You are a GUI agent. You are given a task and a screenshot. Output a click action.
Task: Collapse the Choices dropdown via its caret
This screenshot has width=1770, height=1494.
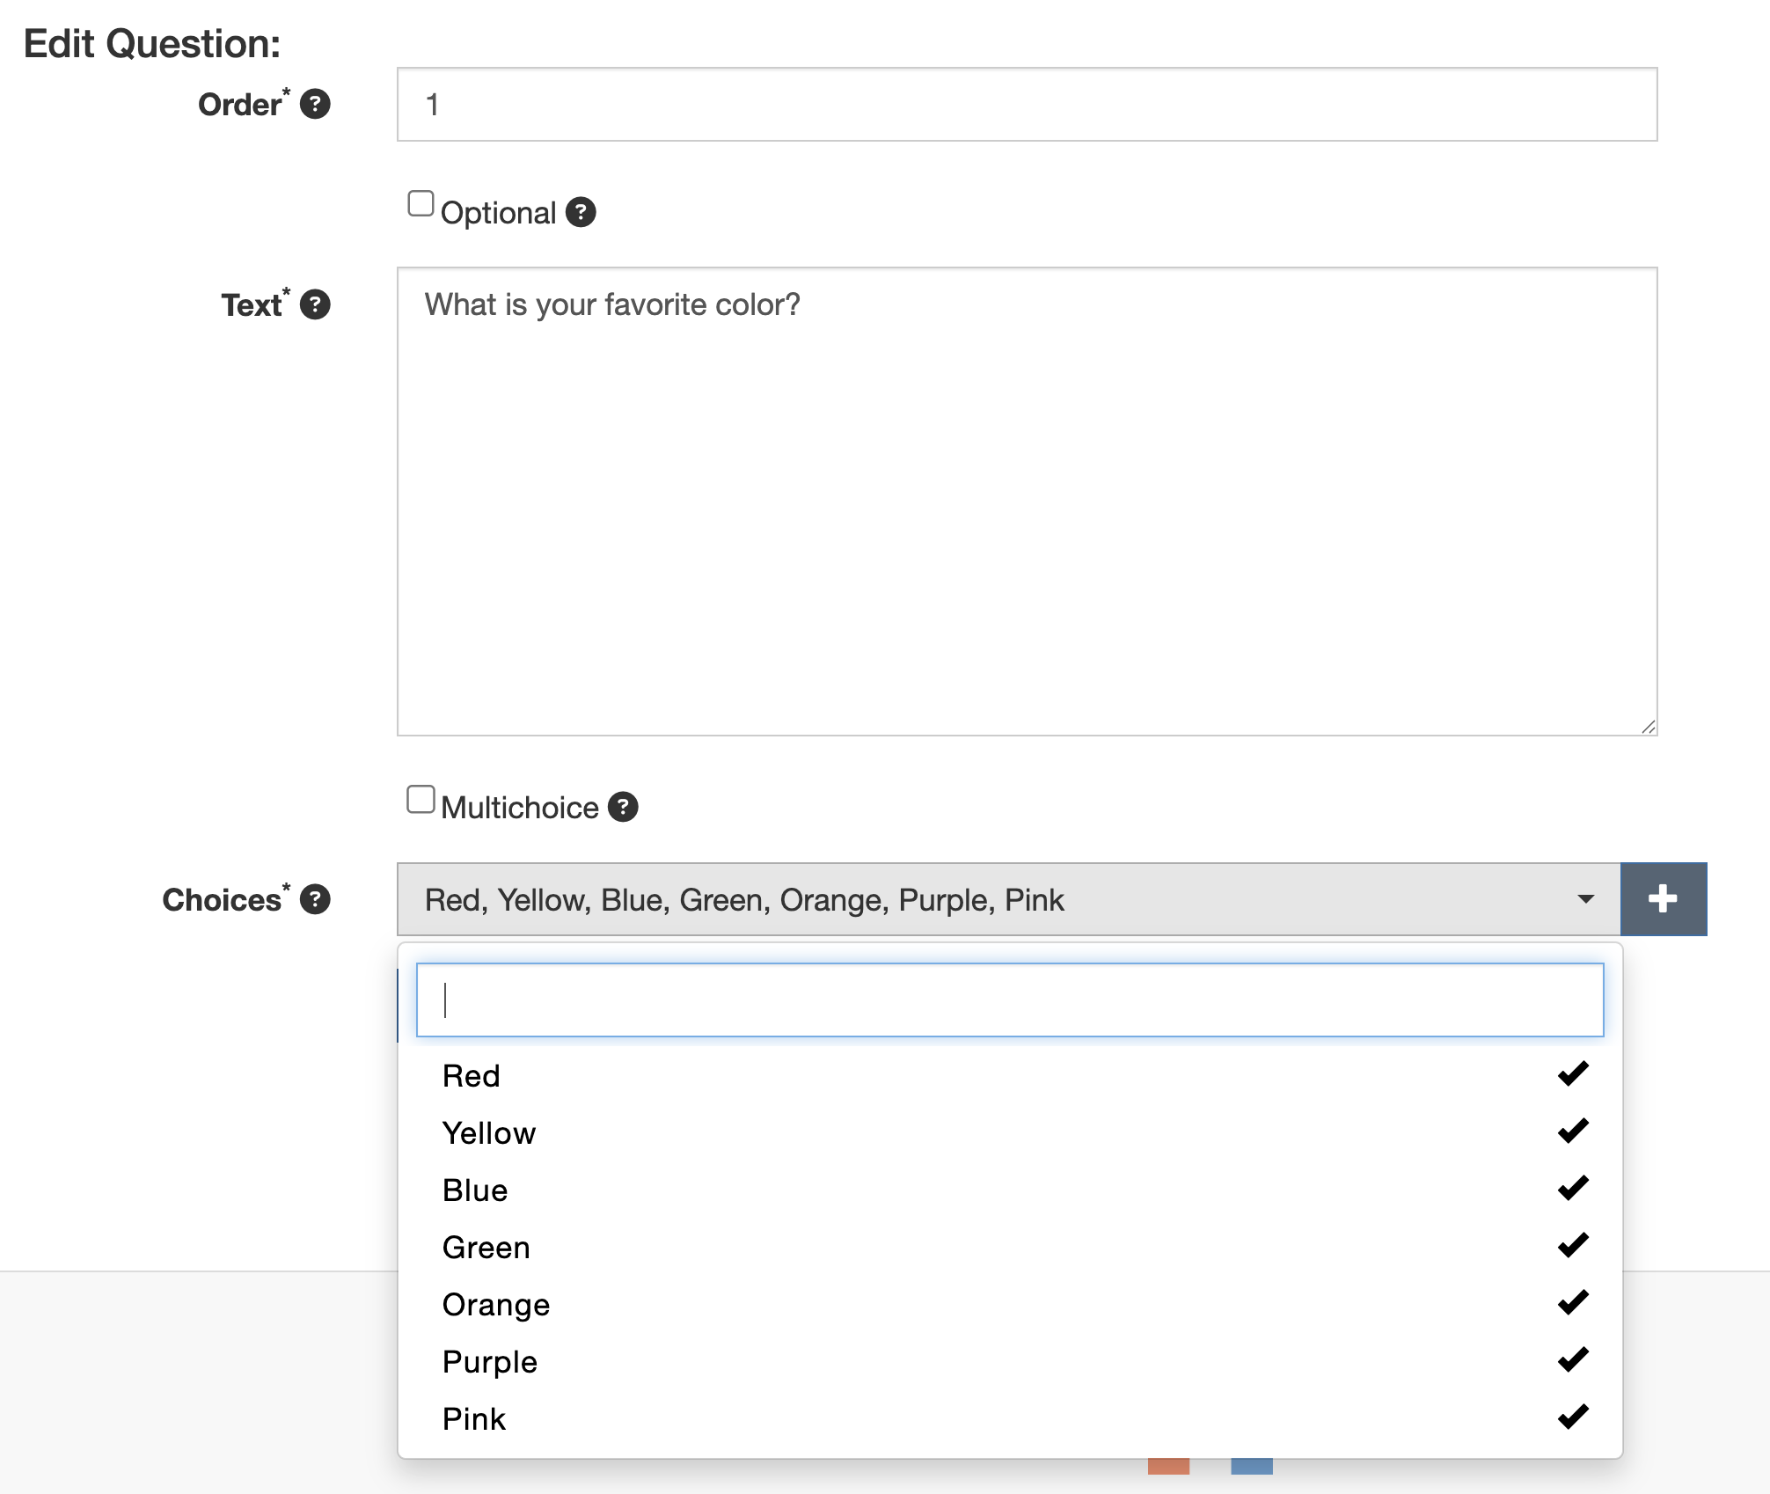click(x=1585, y=899)
